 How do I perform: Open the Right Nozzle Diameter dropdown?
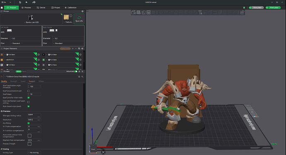tap(68, 39)
